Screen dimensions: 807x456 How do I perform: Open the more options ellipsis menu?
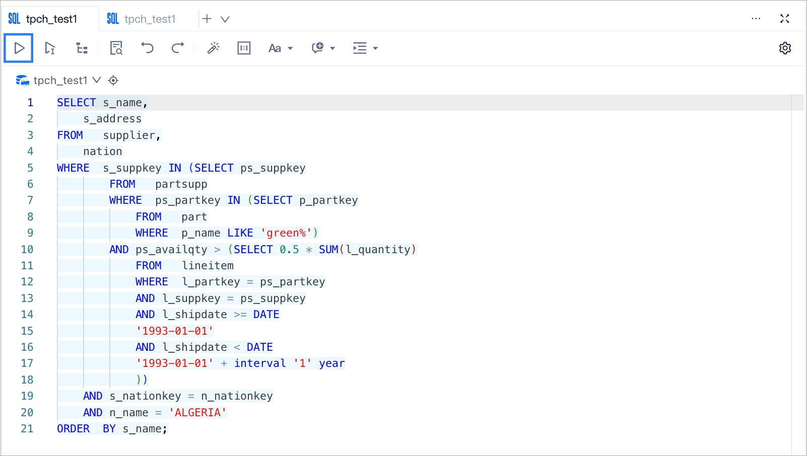pos(756,19)
